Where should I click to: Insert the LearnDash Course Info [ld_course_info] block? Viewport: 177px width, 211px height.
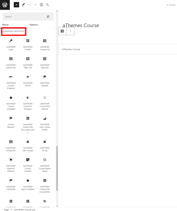point(28,125)
